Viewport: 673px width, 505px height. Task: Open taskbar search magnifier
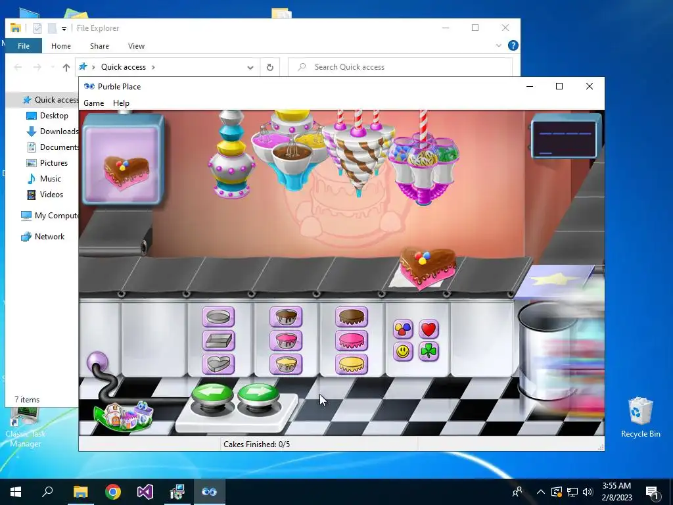[47, 492]
